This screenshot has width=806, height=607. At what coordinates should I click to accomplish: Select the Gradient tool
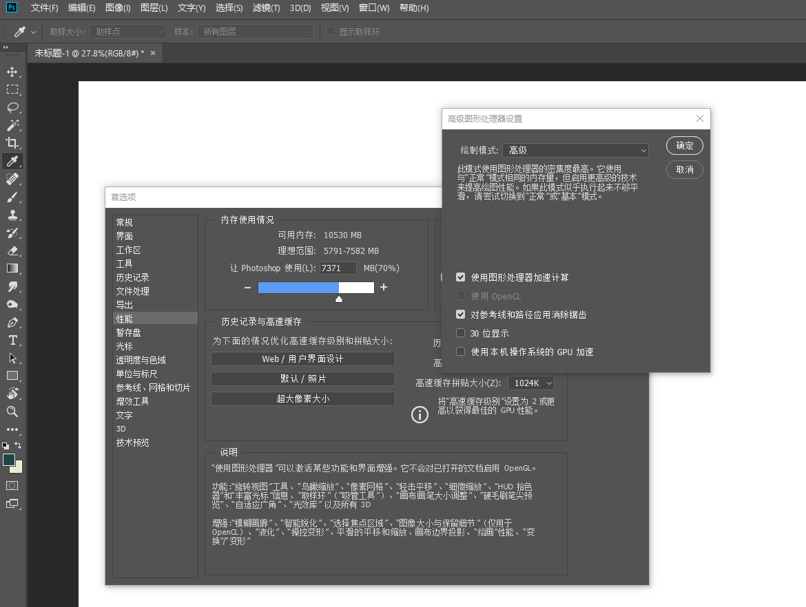pyautogui.click(x=14, y=268)
